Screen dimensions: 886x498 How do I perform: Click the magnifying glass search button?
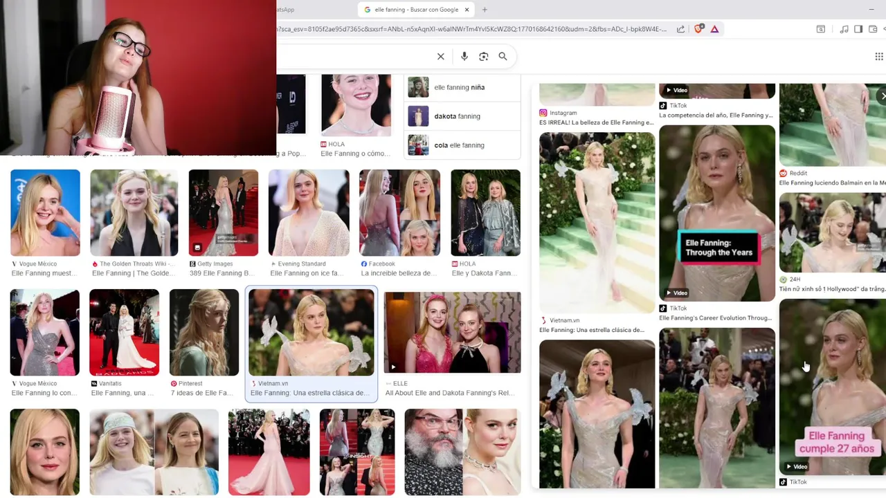(503, 57)
